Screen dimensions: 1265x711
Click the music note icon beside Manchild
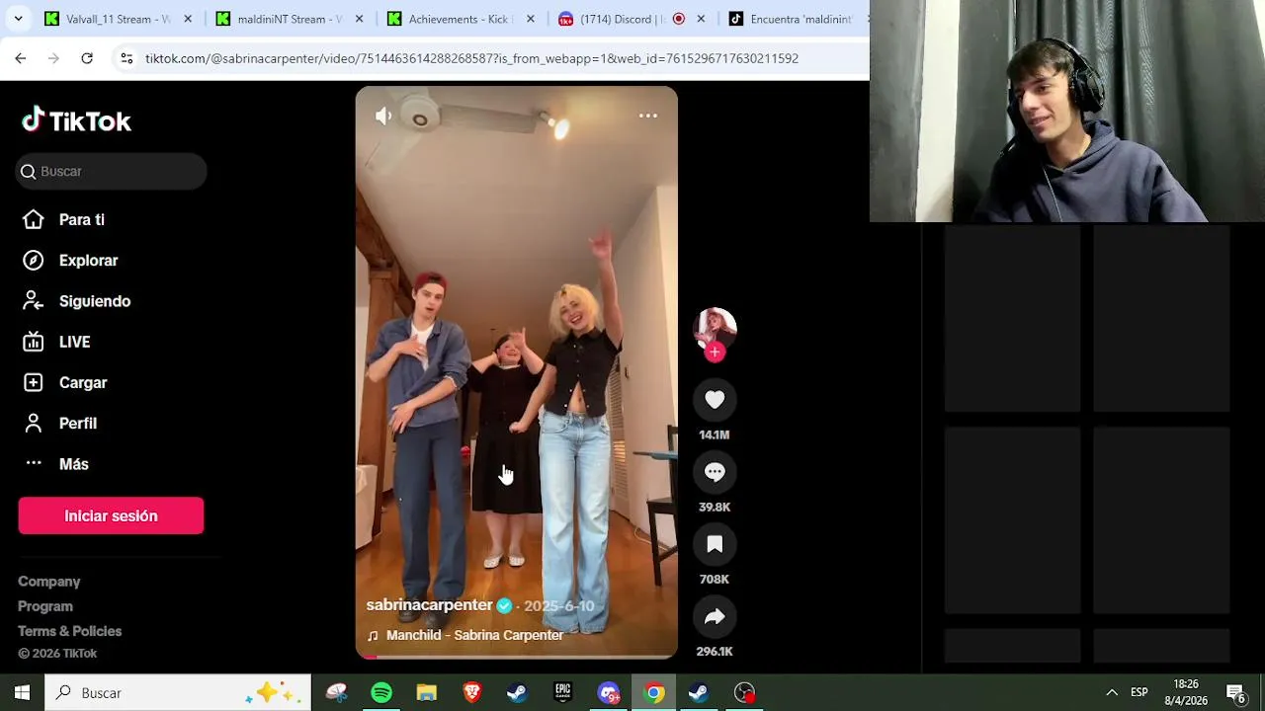coord(373,635)
